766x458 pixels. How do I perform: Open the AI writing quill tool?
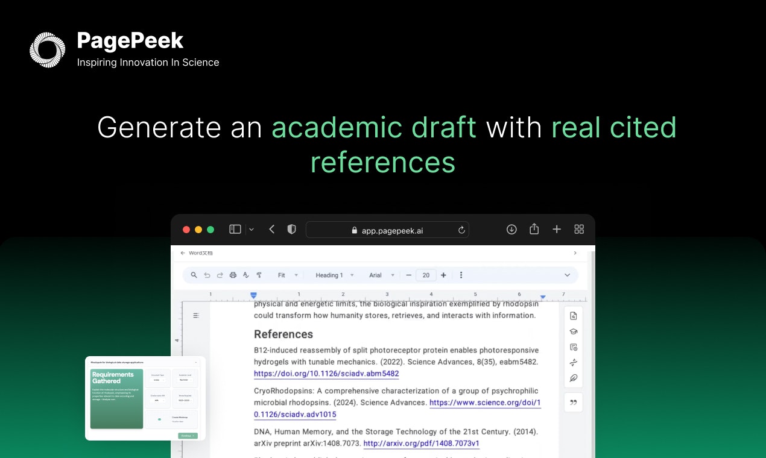pos(574,378)
